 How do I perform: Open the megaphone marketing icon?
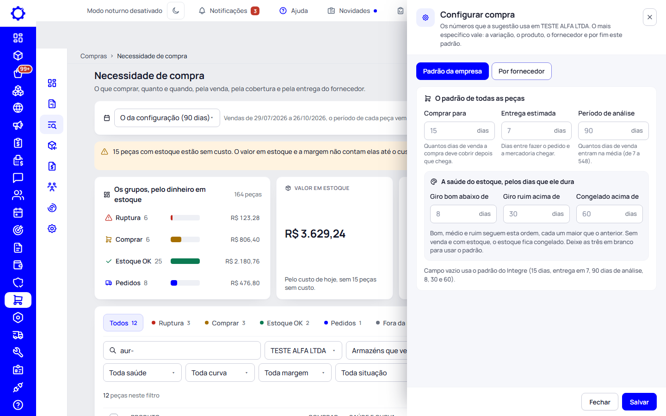[18, 125]
